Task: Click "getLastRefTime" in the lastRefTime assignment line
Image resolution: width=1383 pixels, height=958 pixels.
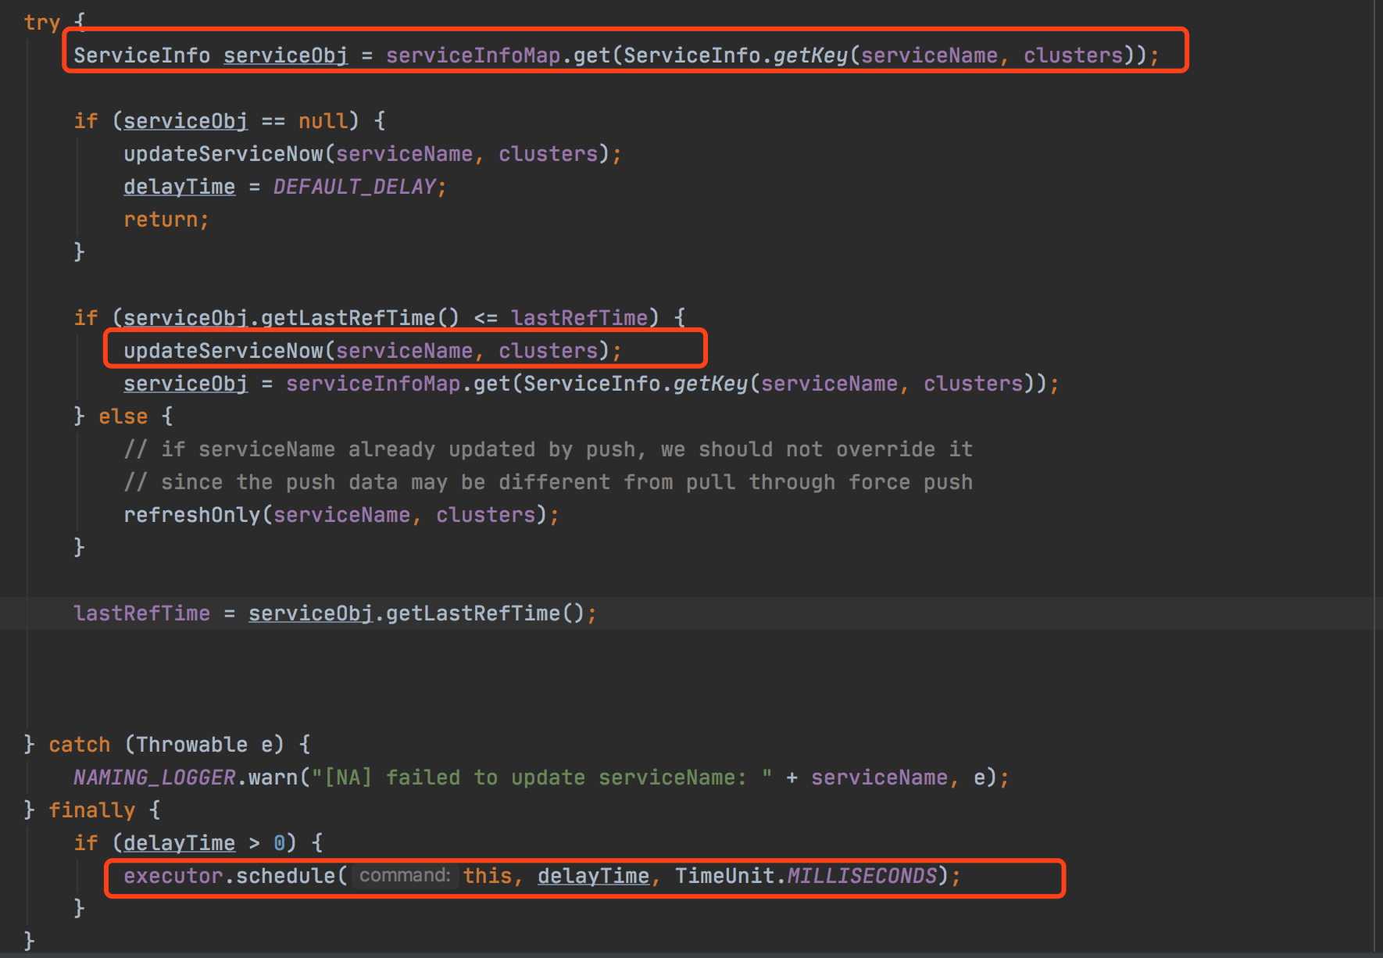Action: pos(473,613)
